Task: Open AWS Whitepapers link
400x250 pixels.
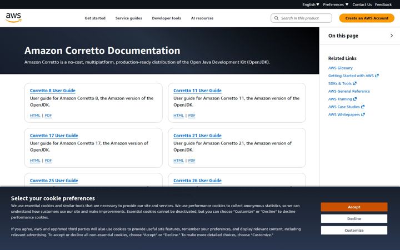Action: coord(344,114)
